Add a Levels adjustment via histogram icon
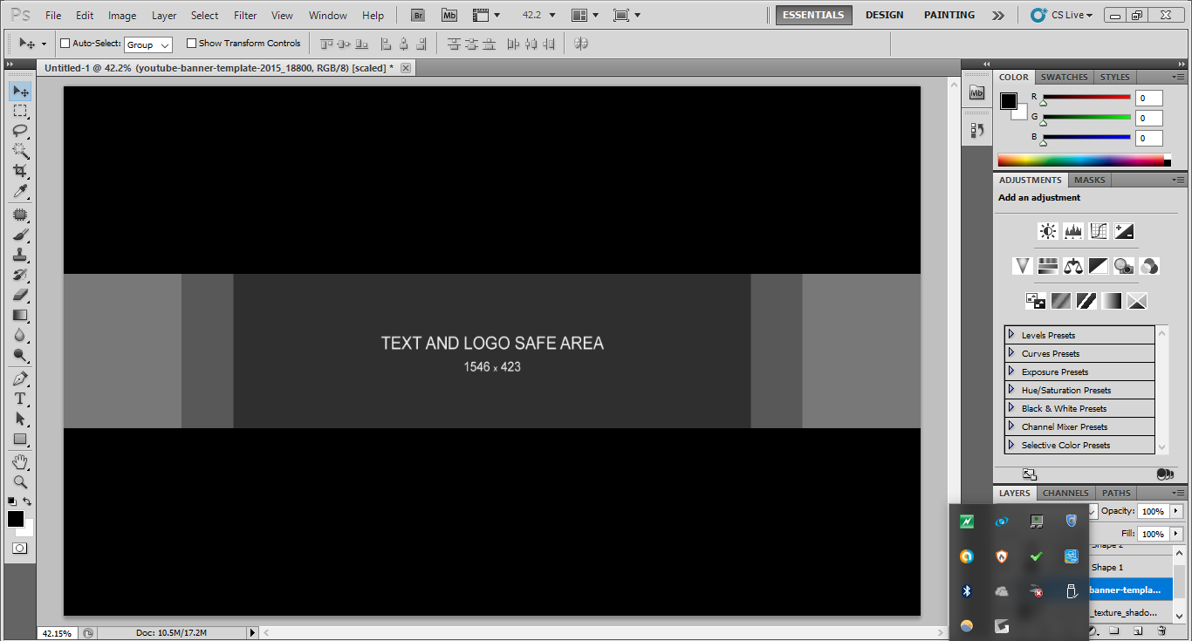The height and width of the screenshot is (641, 1192). pyautogui.click(x=1073, y=231)
